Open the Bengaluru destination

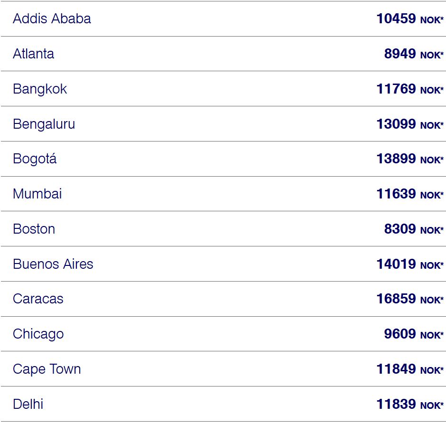pyautogui.click(x=44, y=124)
